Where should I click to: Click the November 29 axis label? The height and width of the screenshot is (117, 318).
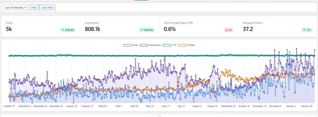point(40,106)
